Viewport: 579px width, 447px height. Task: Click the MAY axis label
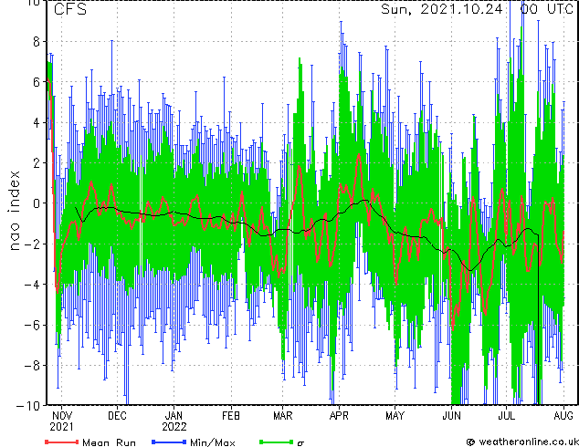pyautogui.click(x=395, y=416)
